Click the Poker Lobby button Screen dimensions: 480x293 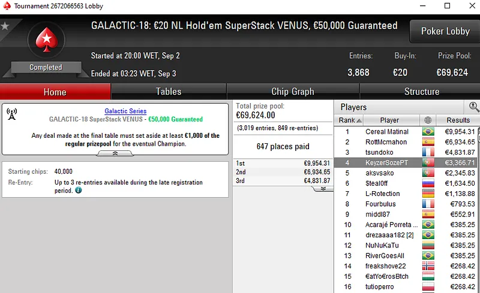point(445,31)
